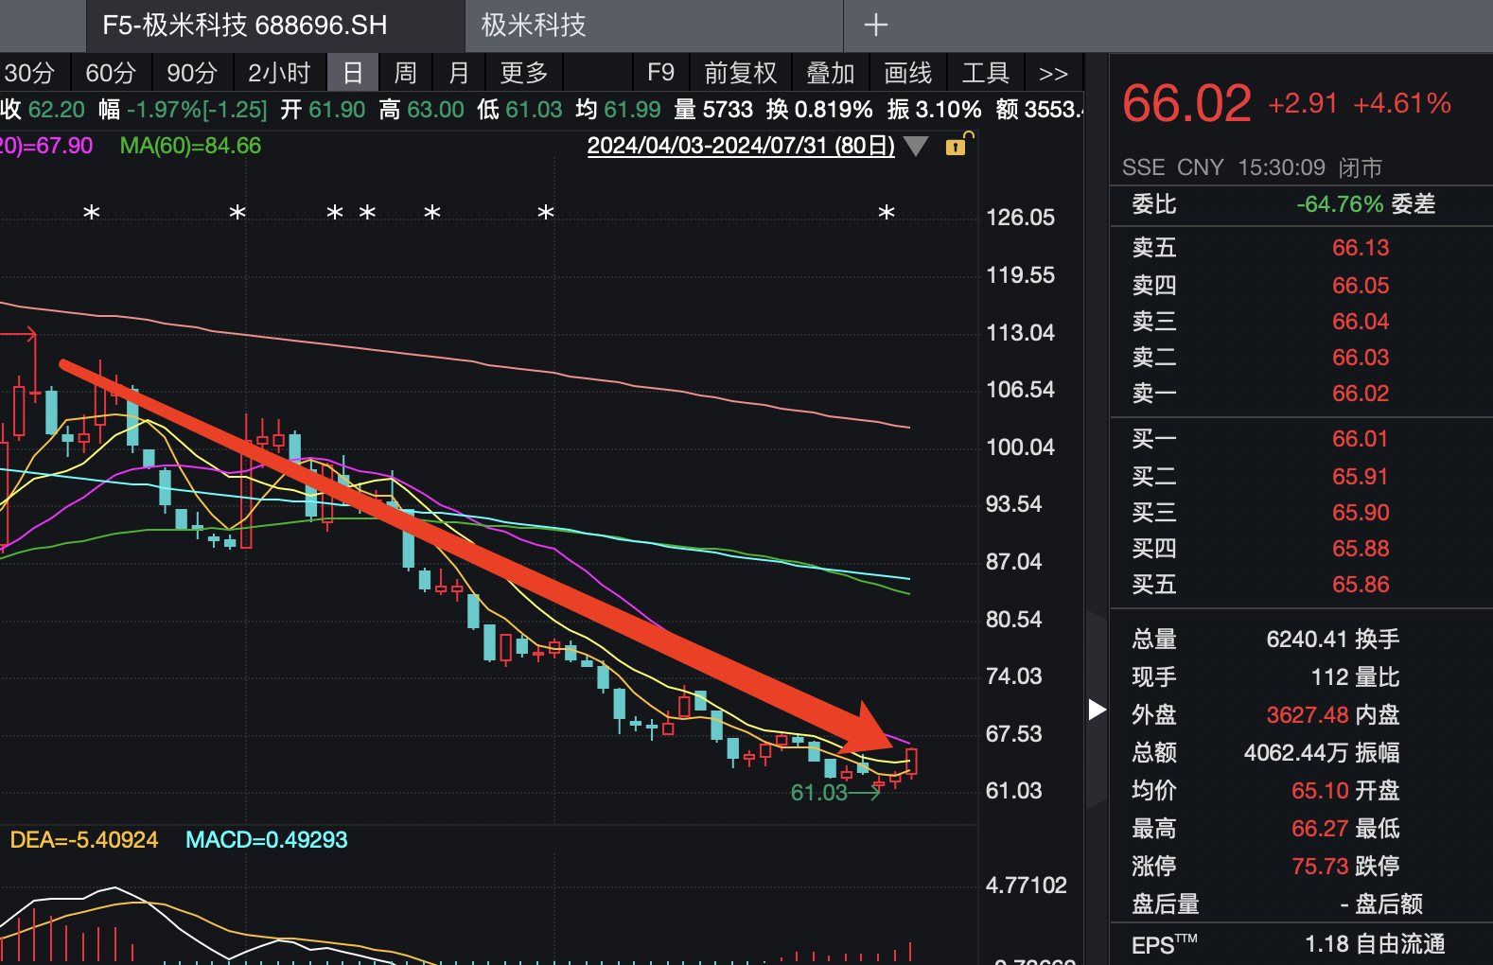The width and height of the screenshot is (1493, 965).
Task: Select the 30分 chart period
Action: coord(29,73)
